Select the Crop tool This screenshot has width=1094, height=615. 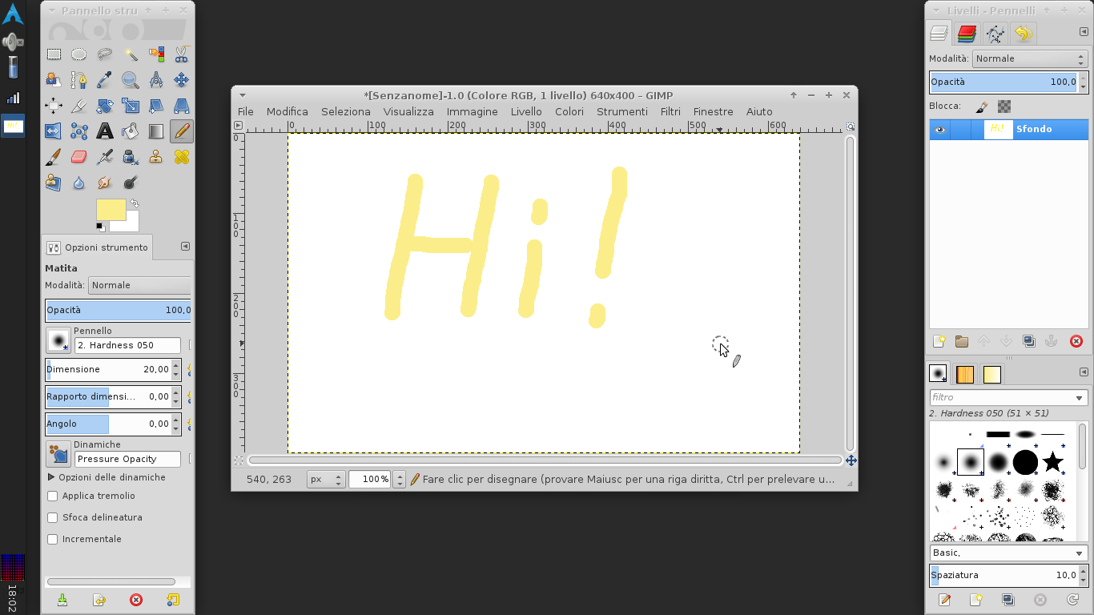click(79, 106)
